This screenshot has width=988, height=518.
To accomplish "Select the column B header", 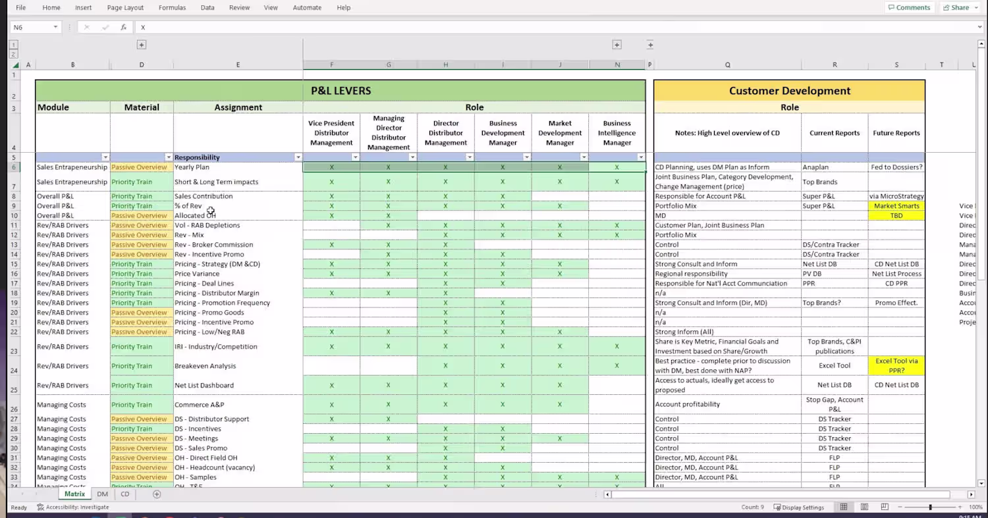I will (73, 65).
